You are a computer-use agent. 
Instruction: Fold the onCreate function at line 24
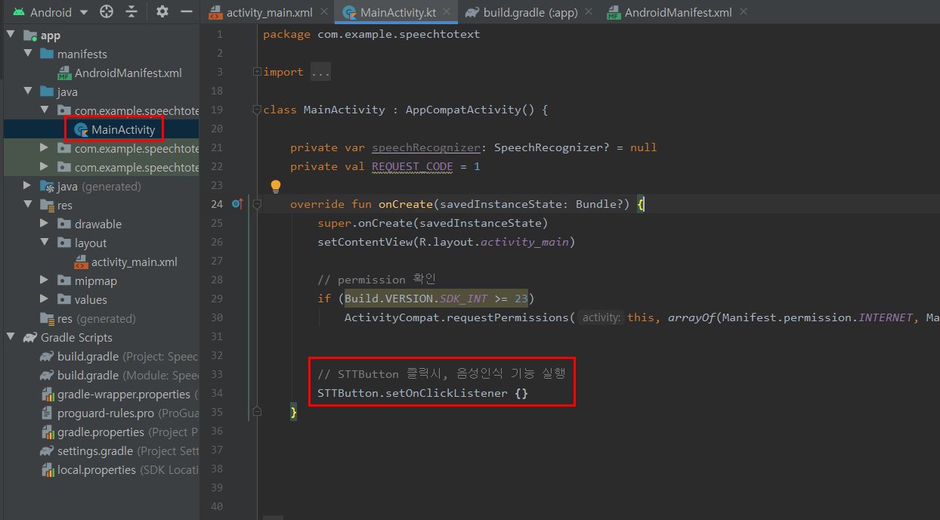pyautogui.click(x=257, y=204)
